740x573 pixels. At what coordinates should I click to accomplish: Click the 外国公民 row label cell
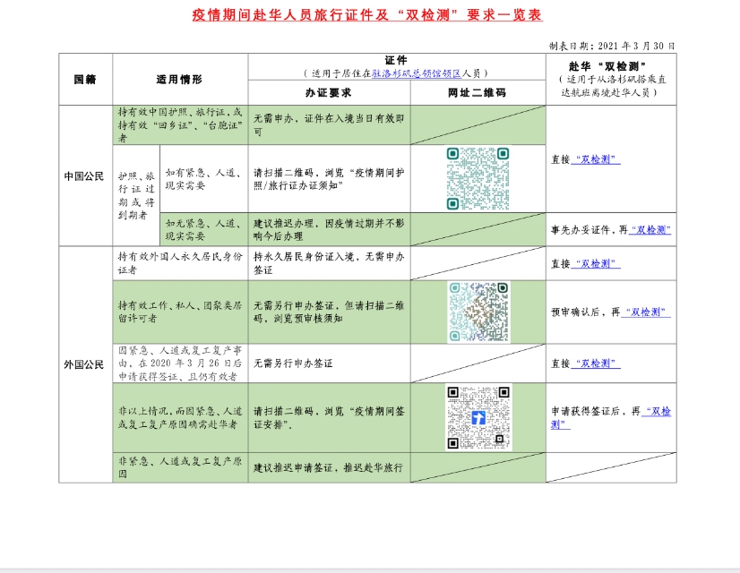point(83,364)
